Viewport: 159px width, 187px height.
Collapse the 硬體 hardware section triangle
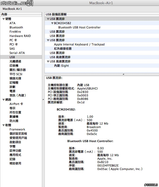[x=3, y=19]
